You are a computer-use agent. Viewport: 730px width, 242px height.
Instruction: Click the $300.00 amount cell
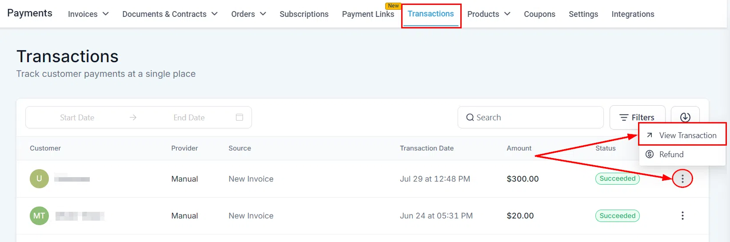click(x=523, y=179)
